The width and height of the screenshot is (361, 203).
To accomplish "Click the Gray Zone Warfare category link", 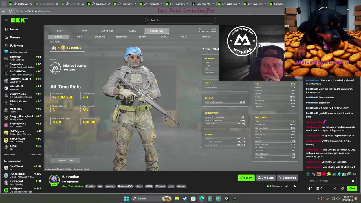I will click(73, 186).
